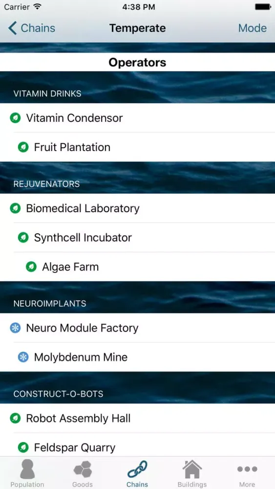
Task: Tap the snowflake icon next to Molybdenum Mine
Action: pos(23,357)
